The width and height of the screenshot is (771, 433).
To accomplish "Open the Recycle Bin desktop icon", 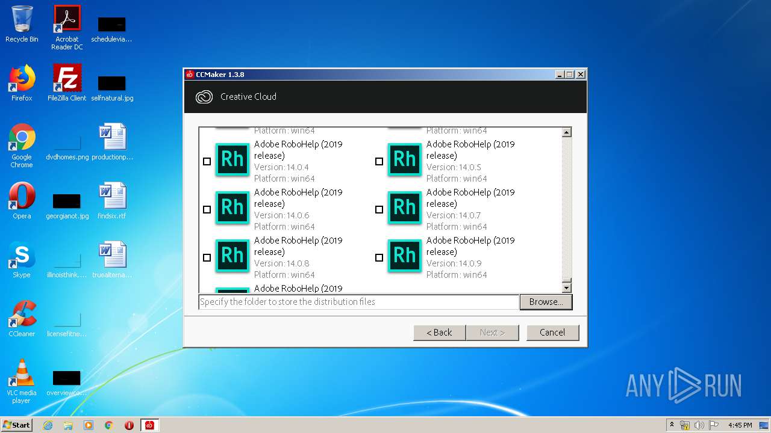I will 22,24.
